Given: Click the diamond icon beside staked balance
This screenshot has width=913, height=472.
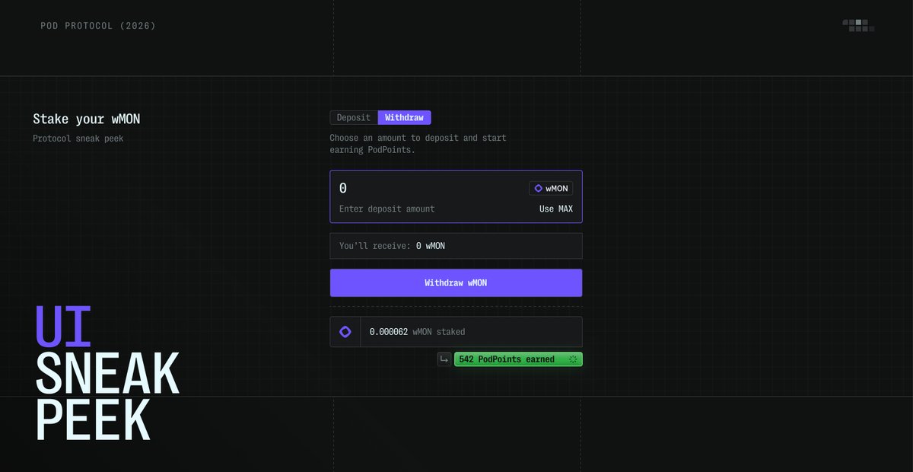Looking at the screenshot, I should point(345,331).
